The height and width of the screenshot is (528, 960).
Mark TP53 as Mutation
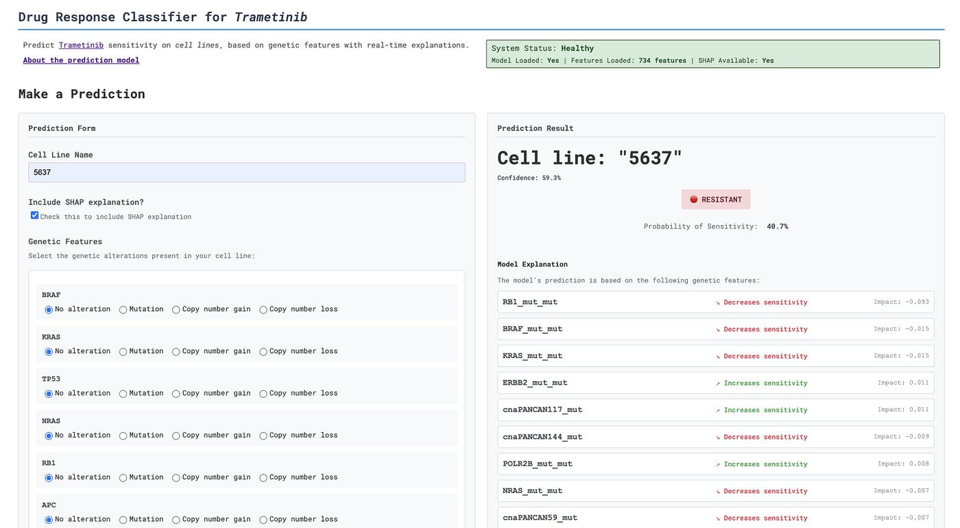tap(123, 394)
